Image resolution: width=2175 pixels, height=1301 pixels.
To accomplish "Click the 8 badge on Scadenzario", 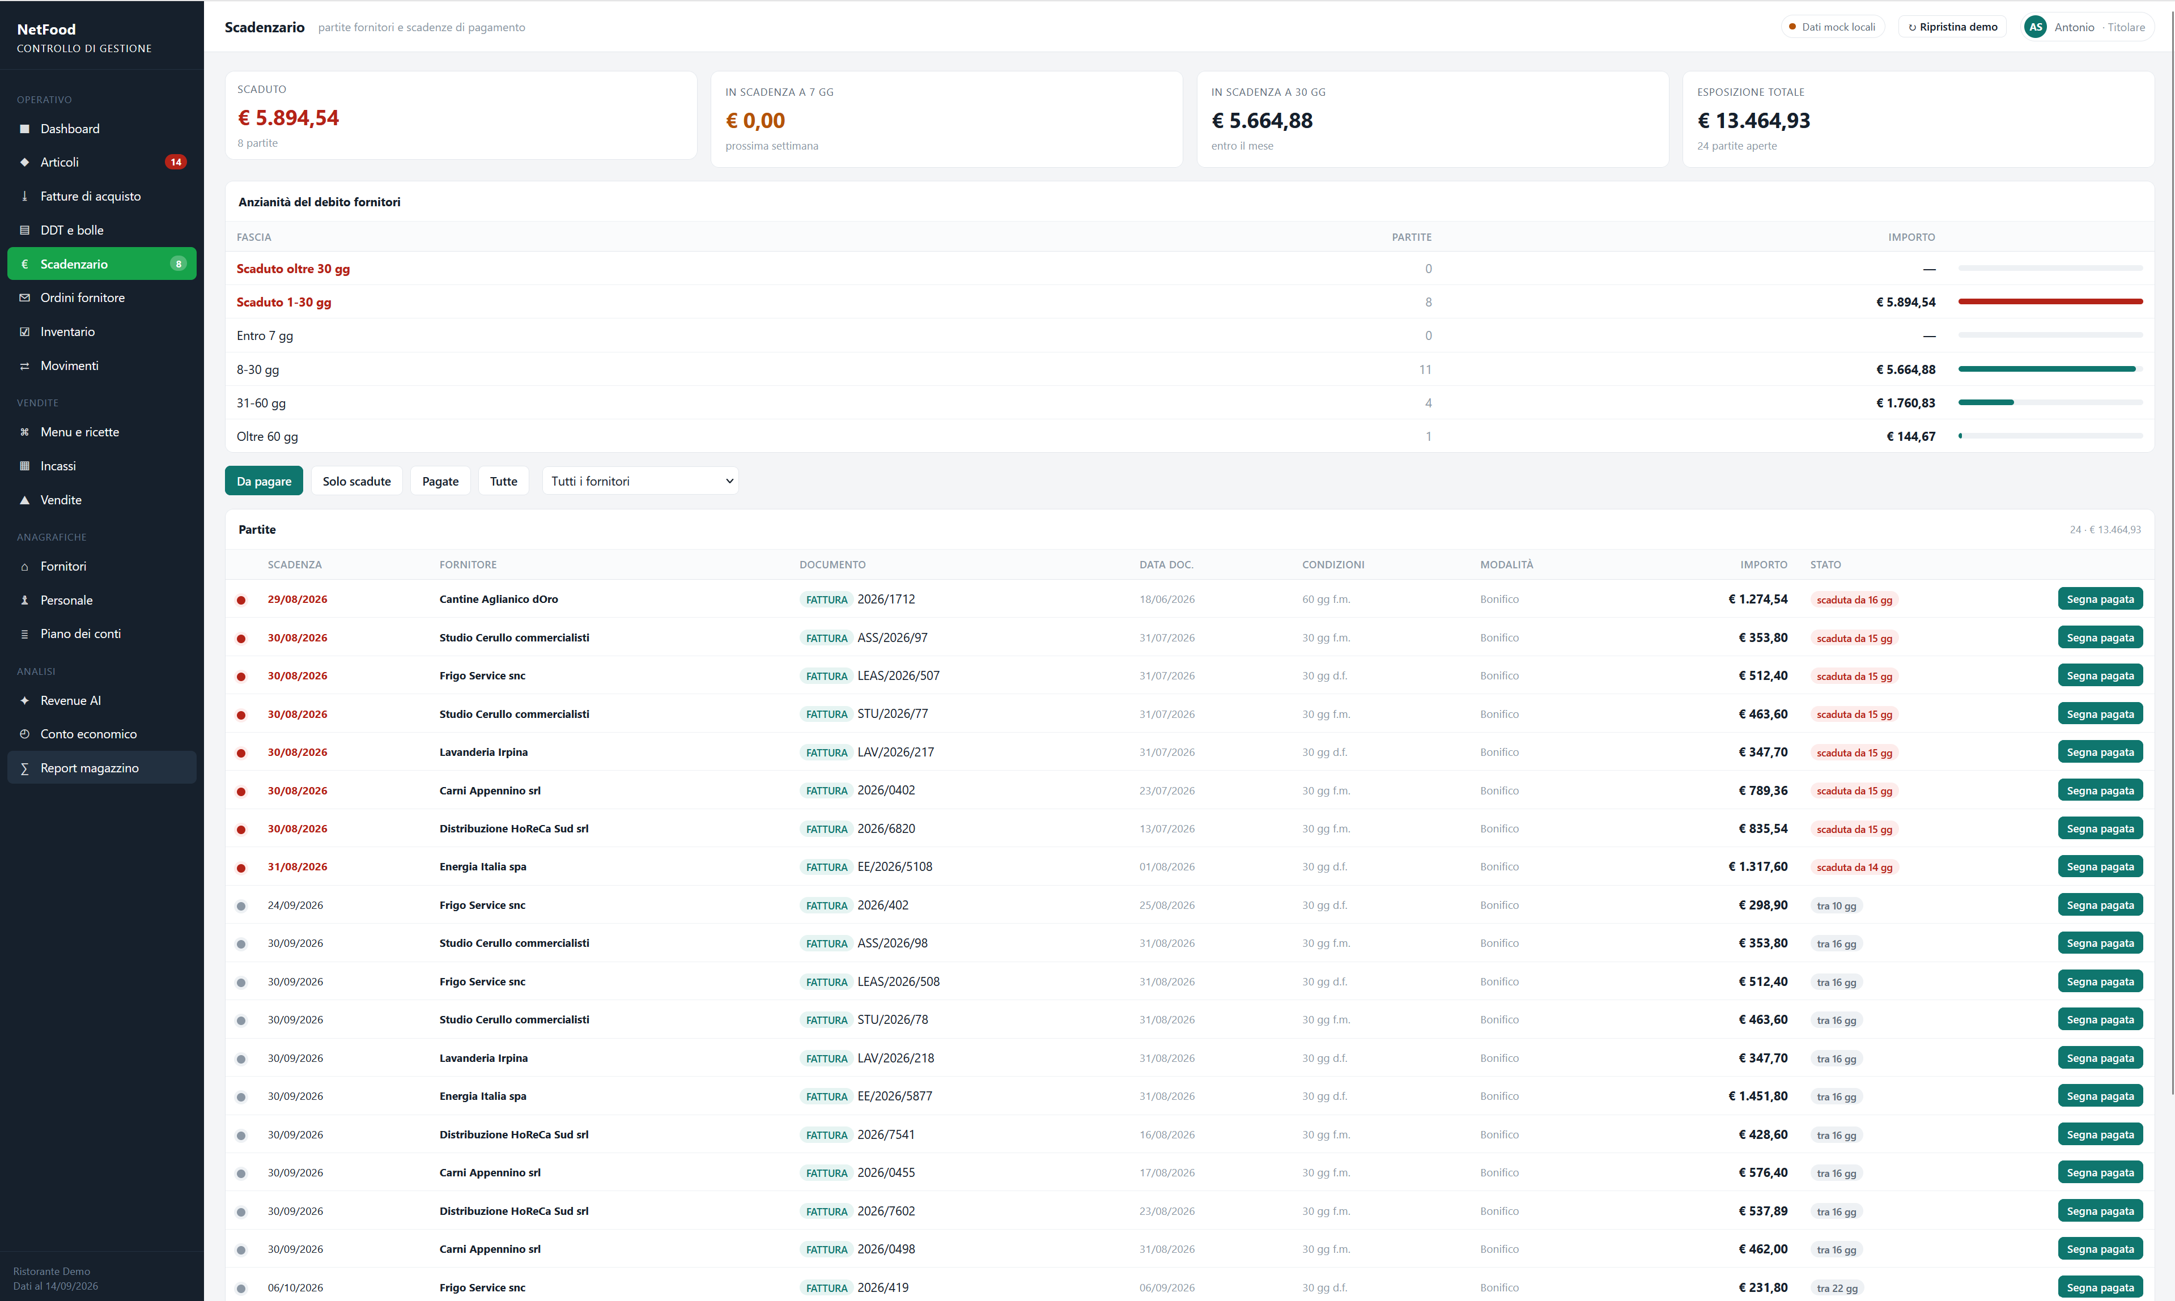I will (178, 264).
